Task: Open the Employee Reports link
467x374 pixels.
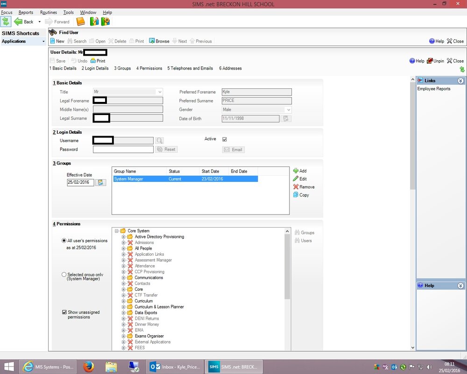Action: pyautogui.click(x=434, y=89)
